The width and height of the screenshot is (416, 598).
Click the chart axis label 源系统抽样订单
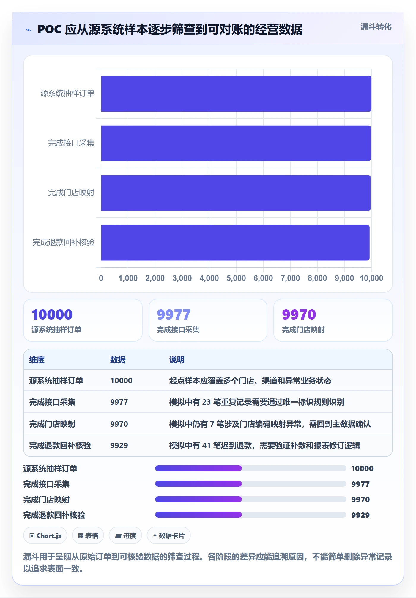(x=67, y=93)
